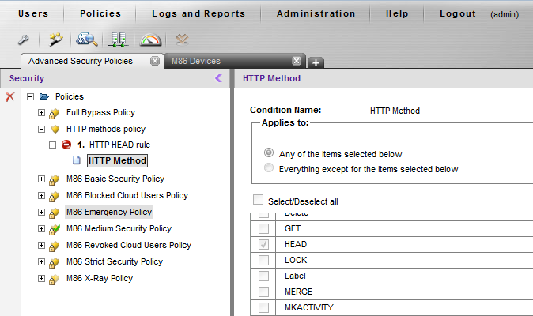Check the Select/Deselect all checkbox
The image size is (533, 316).
tap(258, 201)
